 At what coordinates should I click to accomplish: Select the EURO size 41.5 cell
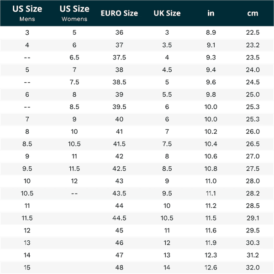119,144
